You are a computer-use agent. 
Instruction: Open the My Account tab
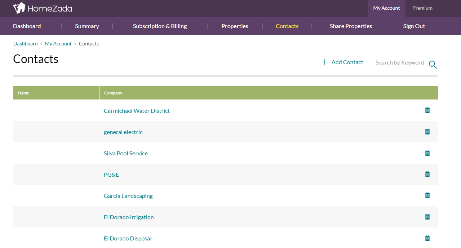click(x=386, y=8)
